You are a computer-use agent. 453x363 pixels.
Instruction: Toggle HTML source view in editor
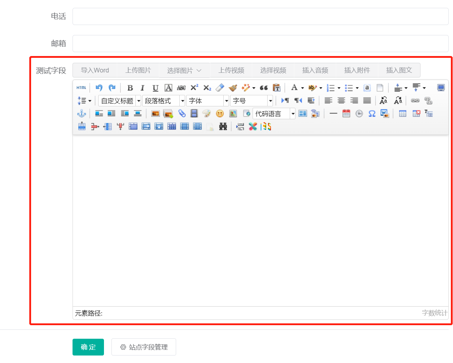pos(81,88)
